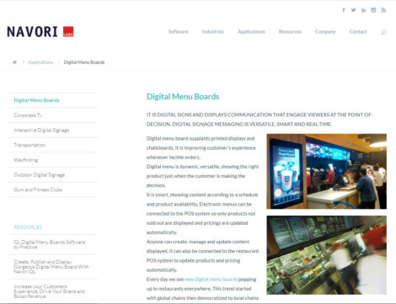Follow the new digital menu boards link
Viewport: 396px width, 304px height.
pos(211,280)
